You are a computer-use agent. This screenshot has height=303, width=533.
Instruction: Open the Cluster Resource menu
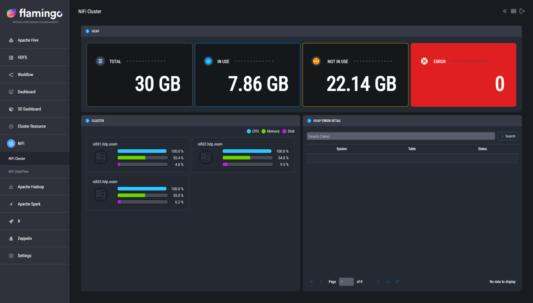coord(35,127)
